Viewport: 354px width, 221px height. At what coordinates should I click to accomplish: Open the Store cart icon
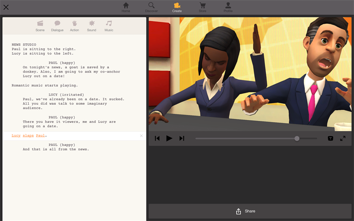click(x=203, y=7)
